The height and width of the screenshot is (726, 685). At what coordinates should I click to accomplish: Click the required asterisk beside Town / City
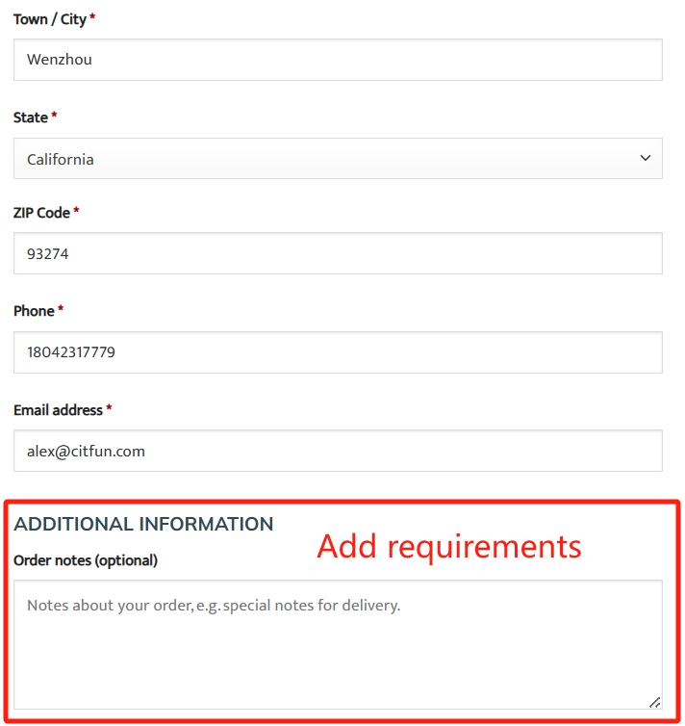coord(92,19)
